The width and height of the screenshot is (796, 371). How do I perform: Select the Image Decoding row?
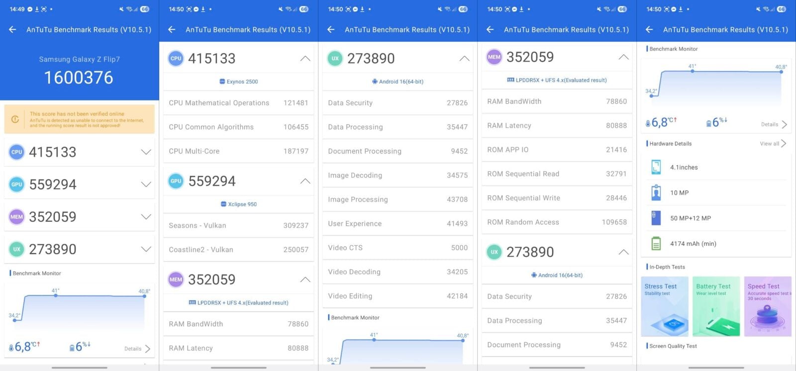tap(398, 176)
